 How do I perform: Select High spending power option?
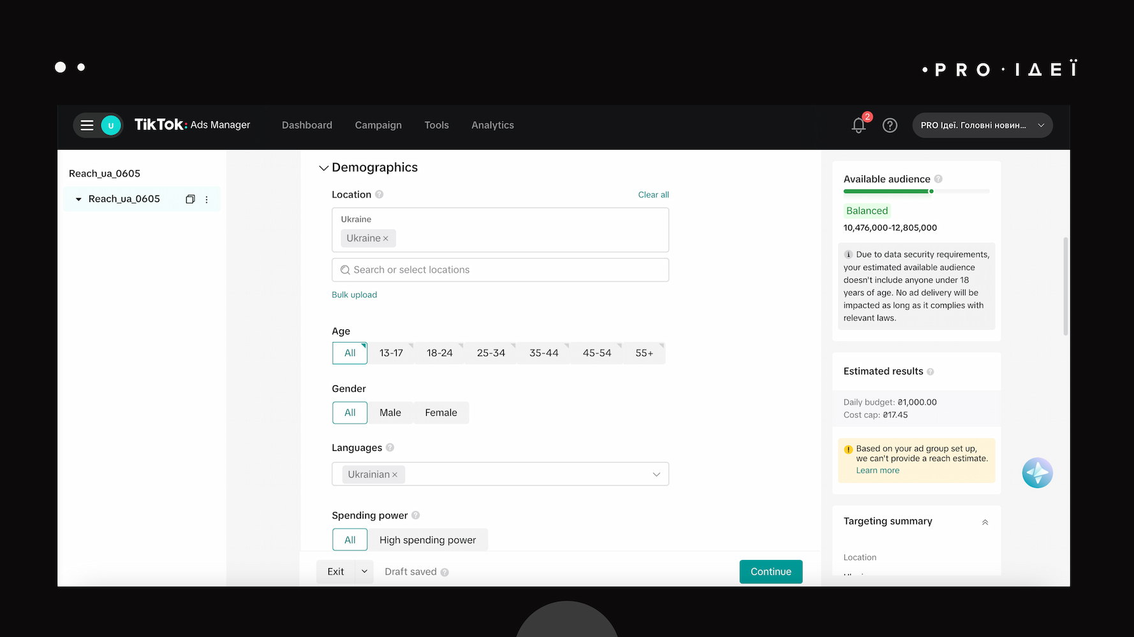pos(427,540)
